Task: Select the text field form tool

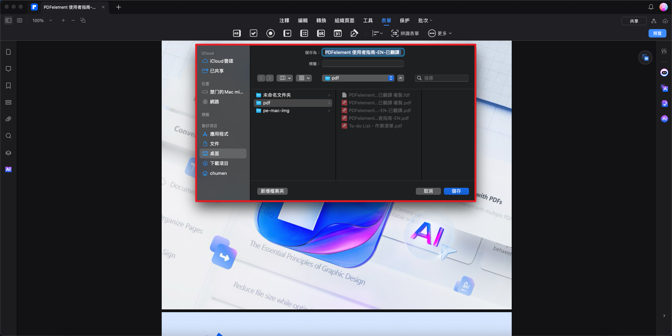Action: 237,33
